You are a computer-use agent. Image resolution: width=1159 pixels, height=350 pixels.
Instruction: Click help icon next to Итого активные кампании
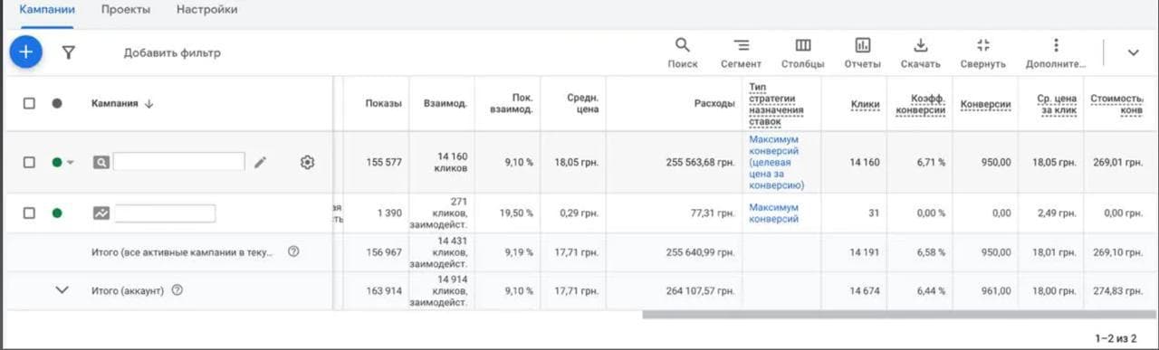coord(293,252)
